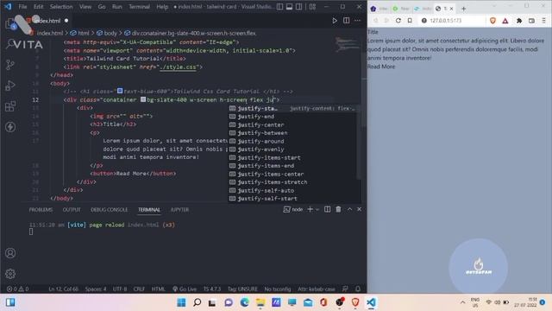This screenshot has width=552, height=311.
Task: Open feedback icon in status bar
Action: 345,289
